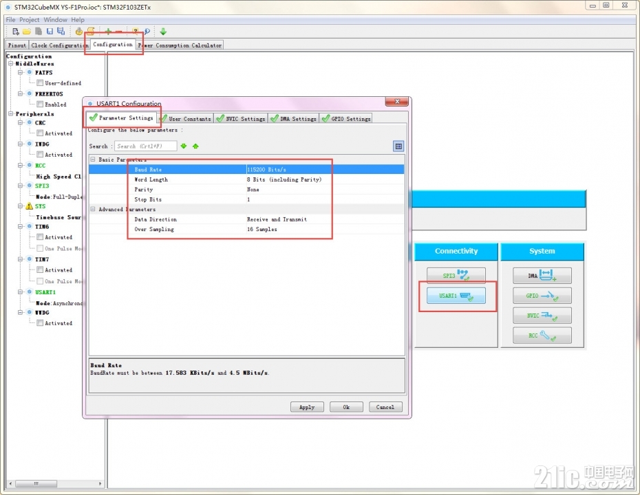Toggle parameter description panel icon
The height and width of the screenshot is (495, 640).
398,146
